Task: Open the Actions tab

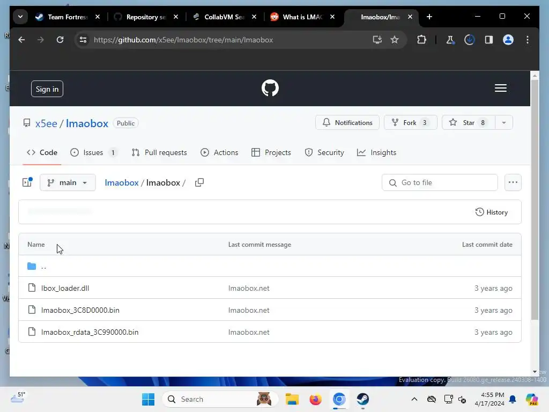Action: point(219,152)
